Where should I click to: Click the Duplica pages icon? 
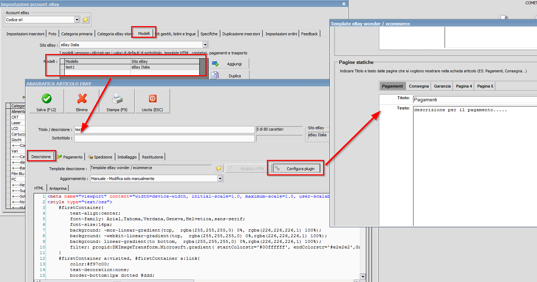click(215, 75)
